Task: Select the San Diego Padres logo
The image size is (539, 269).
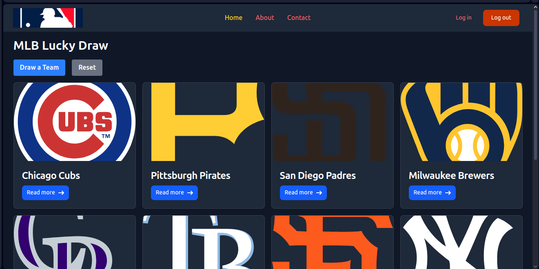Action: tap(332, 121)
